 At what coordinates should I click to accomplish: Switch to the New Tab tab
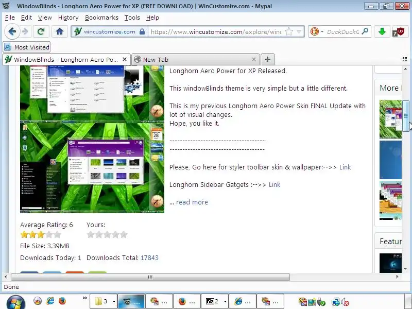[196, 60]
